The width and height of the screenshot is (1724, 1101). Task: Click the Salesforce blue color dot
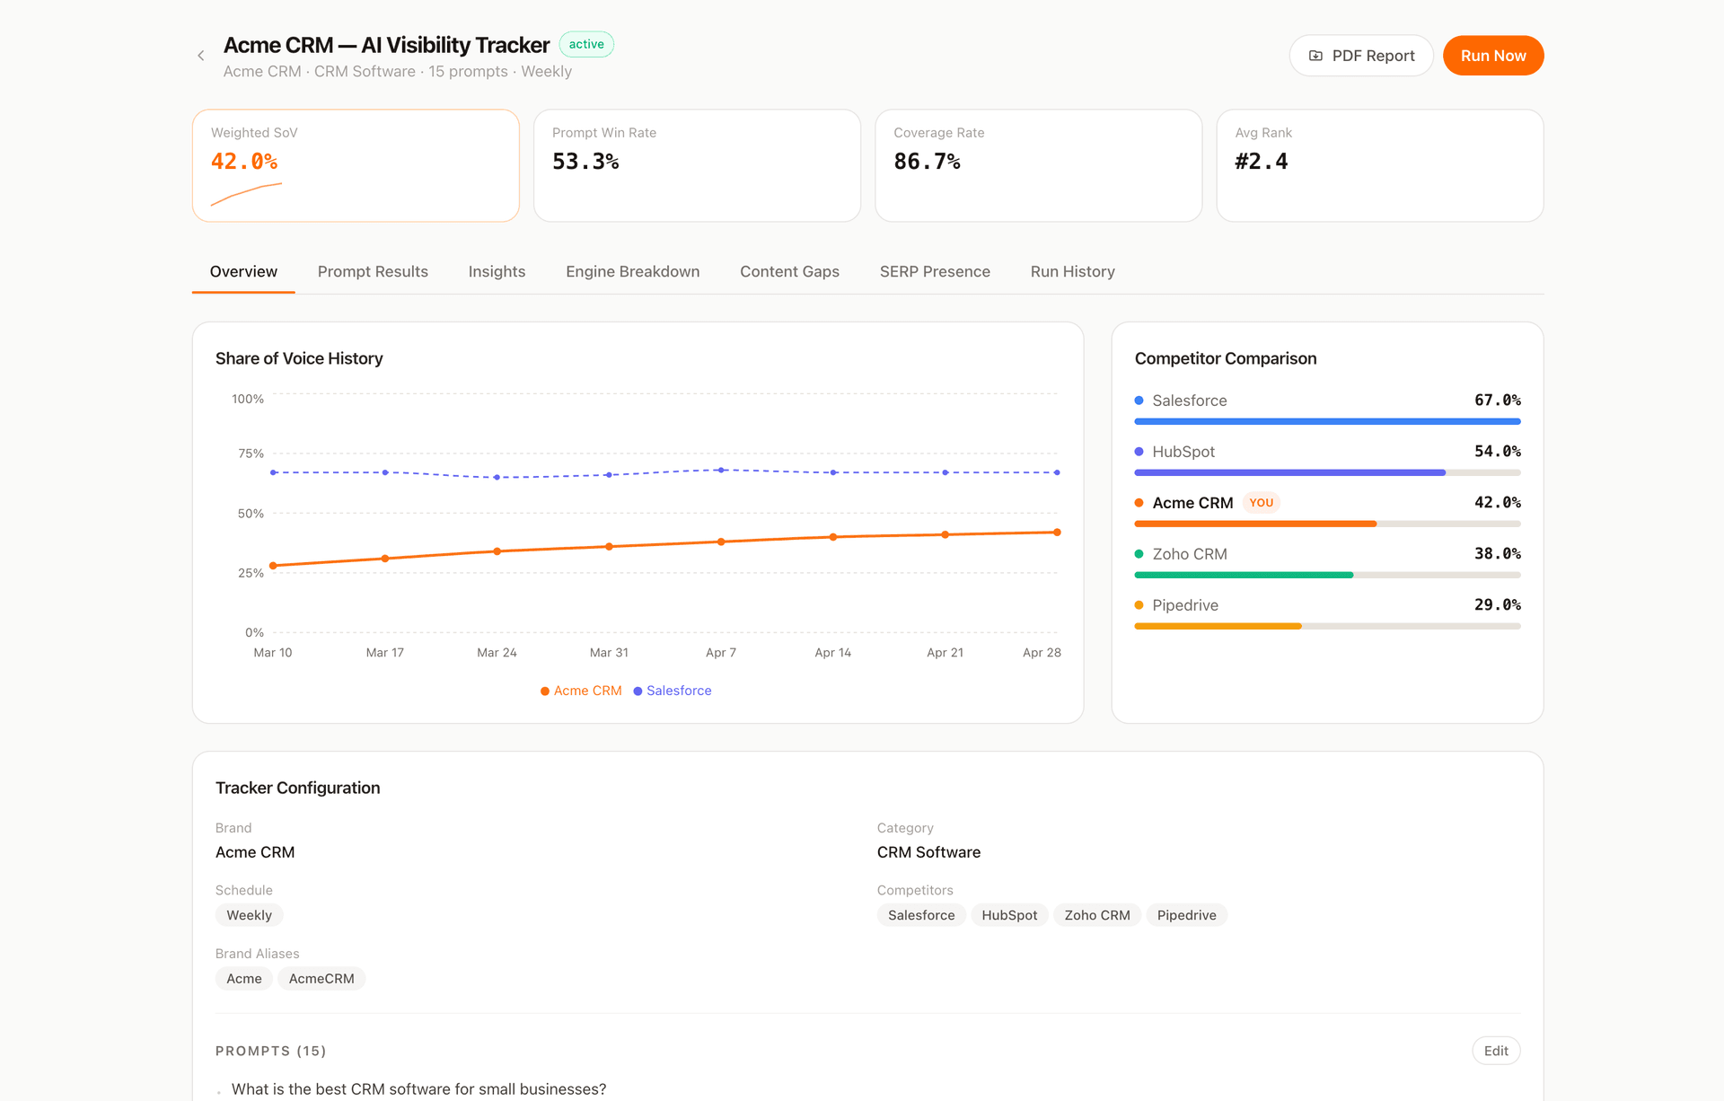coord(1139,401)
